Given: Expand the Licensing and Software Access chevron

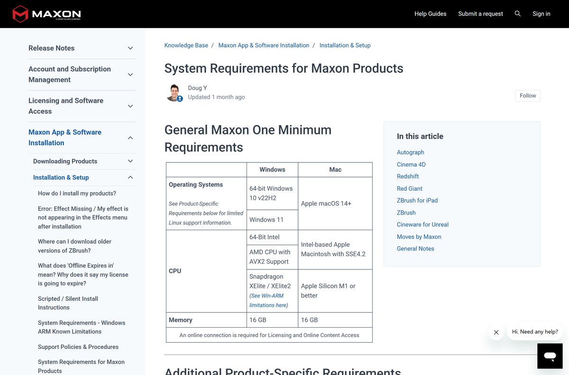Looking at the screenshot, I should [130, 106].
